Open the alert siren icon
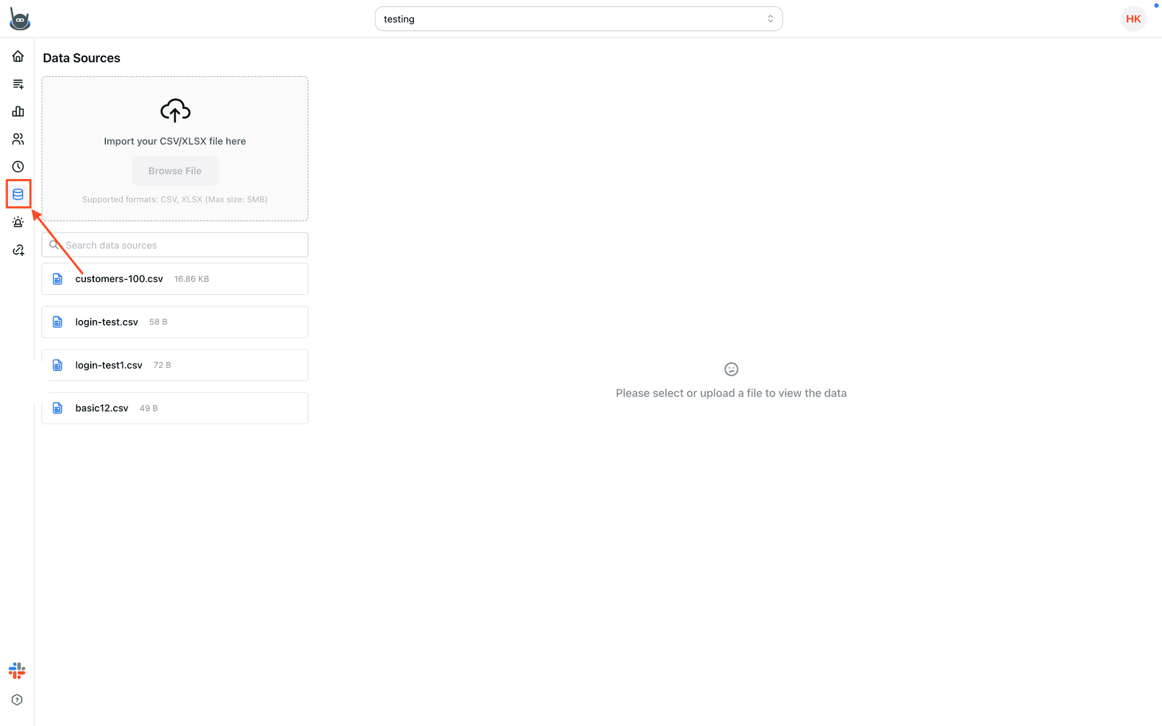The width and height of the screenshot is (1162, 726). tap(18, 222)
